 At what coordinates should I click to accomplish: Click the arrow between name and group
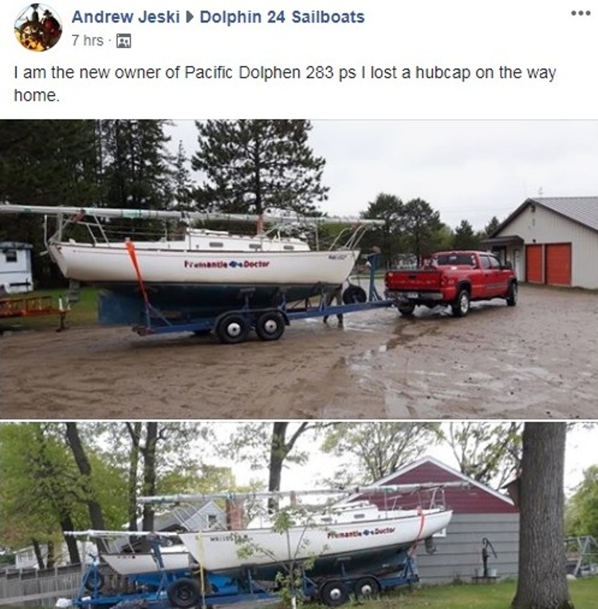190,17
